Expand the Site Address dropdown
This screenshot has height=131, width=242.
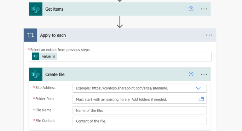tap(198, 88)
